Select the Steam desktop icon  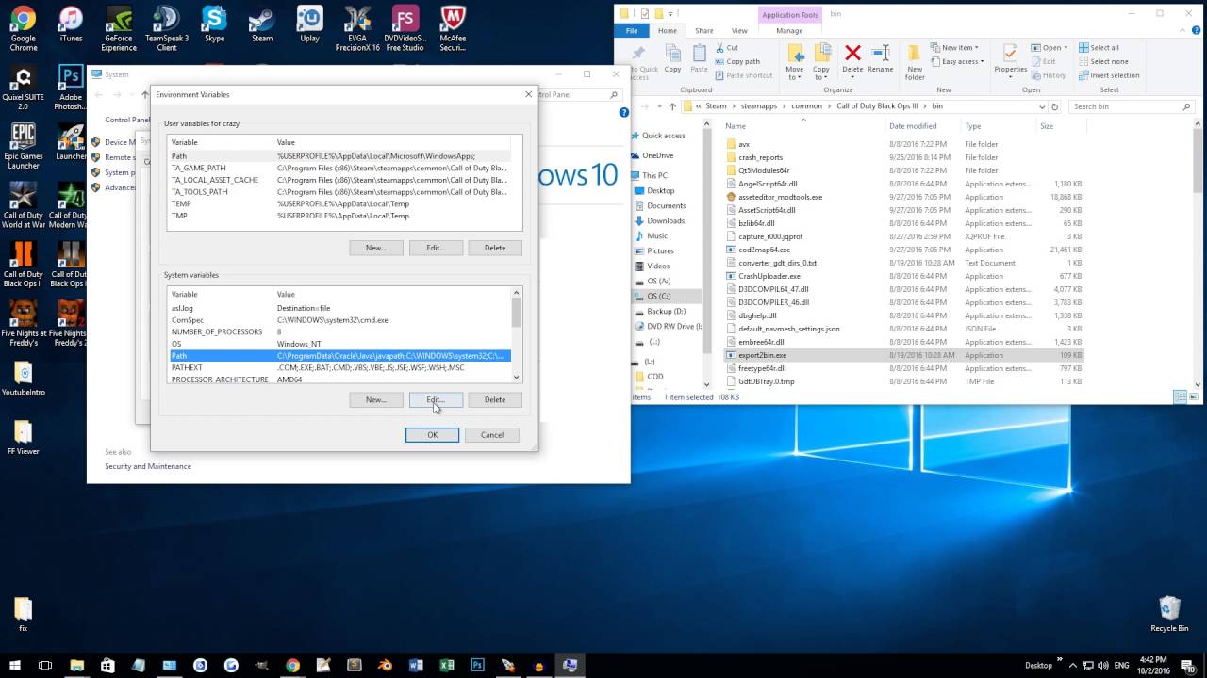(262, 24)
